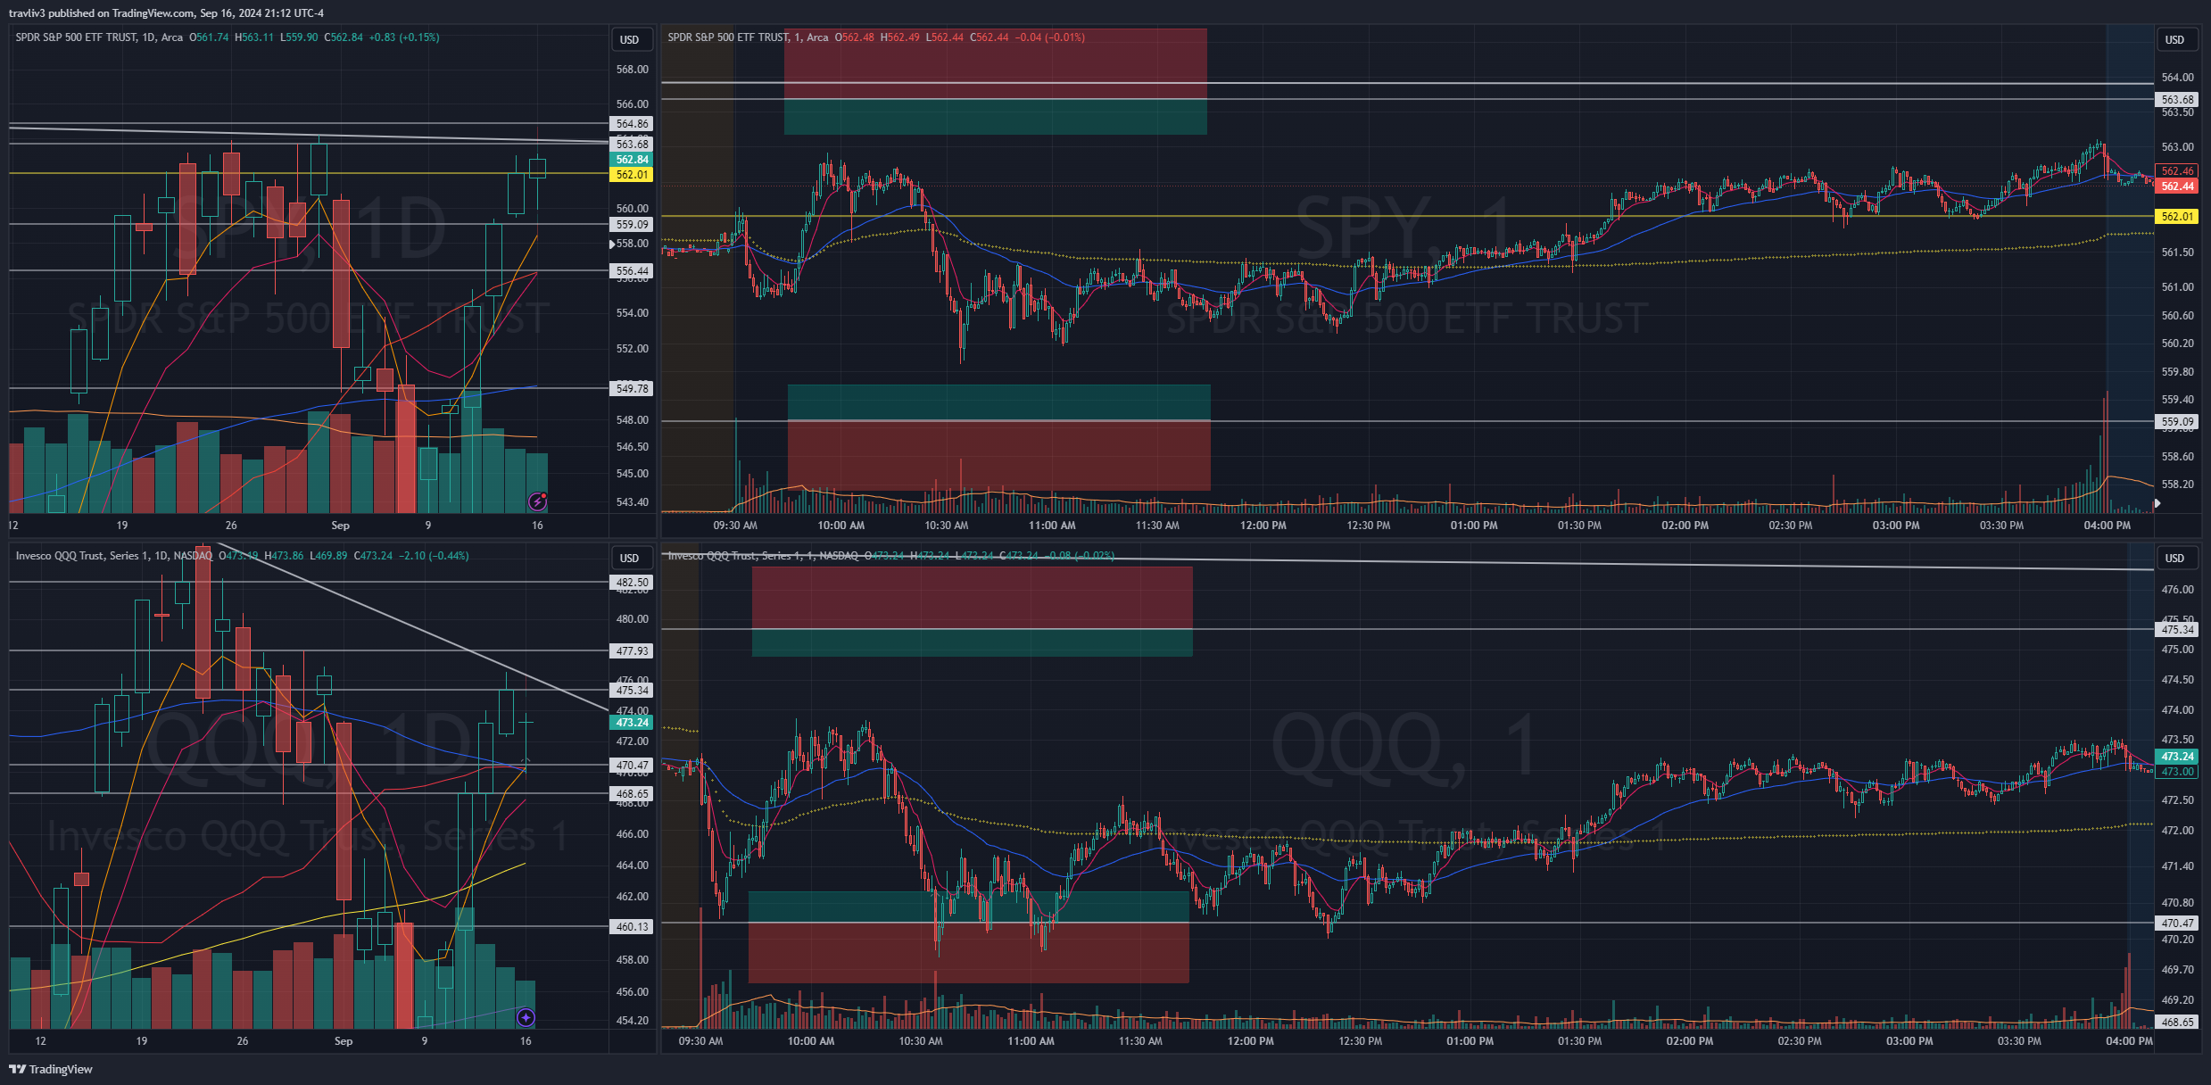Click the green 473.24 price label on QQQ 1-minute axis
Viewport: 2211px width, 1085px height.
2177,757
